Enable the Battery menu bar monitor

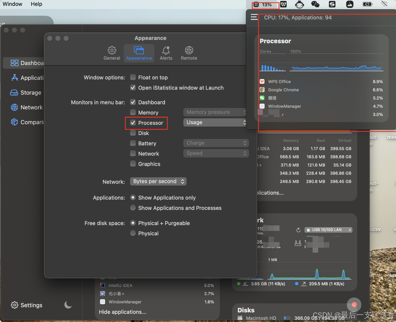(x=133, y=143)
